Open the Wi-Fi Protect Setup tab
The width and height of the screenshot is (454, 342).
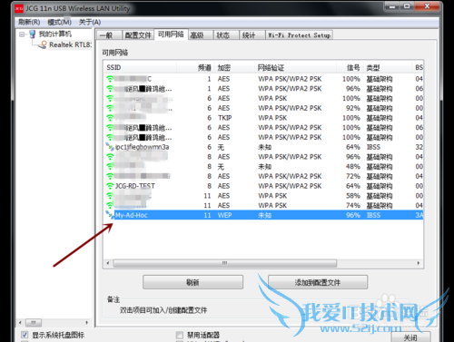pyautogui.click(x=300, y=35)
